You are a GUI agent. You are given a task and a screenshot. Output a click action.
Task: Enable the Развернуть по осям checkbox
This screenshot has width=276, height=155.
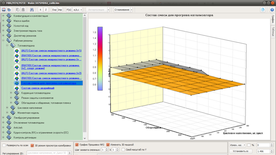click(4, 145)
